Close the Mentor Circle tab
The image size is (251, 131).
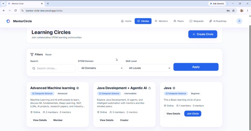[x=42, y=3]
